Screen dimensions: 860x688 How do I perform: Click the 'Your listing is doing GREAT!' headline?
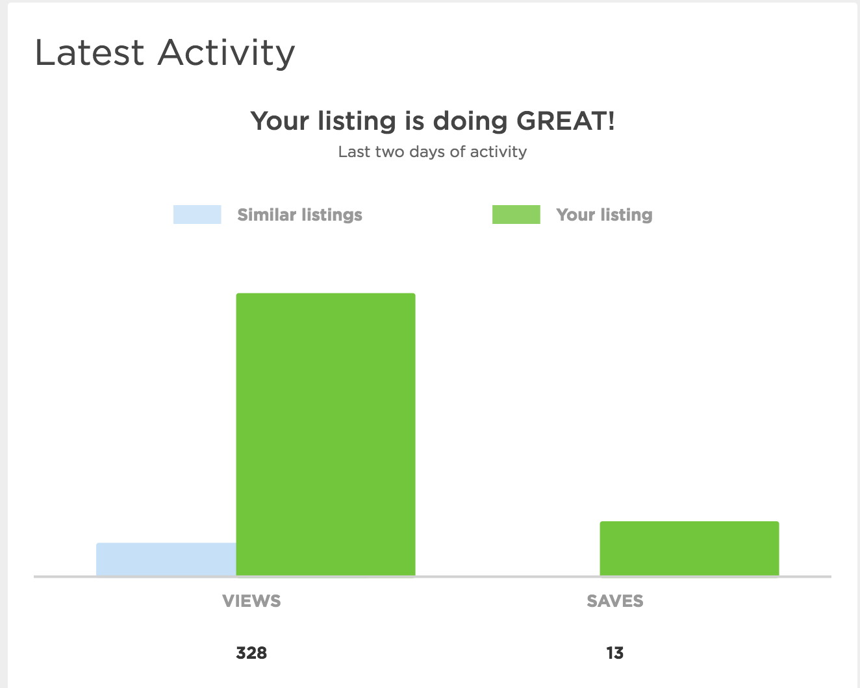[433, 121]
